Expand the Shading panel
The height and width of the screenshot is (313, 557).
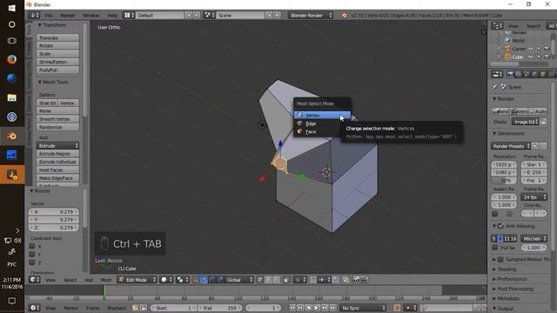(x=505, y=269)
